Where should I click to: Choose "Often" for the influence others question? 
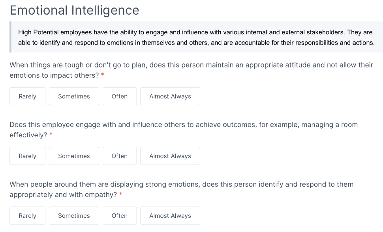[119, 156]
